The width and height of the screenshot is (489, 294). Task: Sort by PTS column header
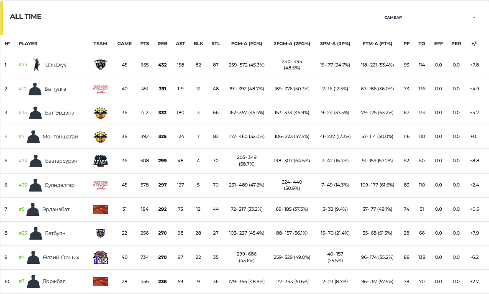pos(144,43)
